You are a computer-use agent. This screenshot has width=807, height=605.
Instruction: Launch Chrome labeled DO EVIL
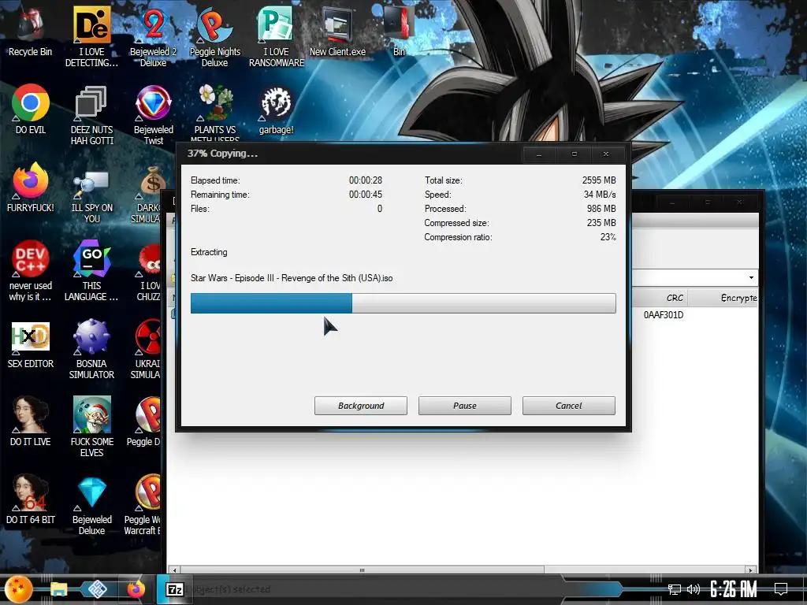point(31,109)
